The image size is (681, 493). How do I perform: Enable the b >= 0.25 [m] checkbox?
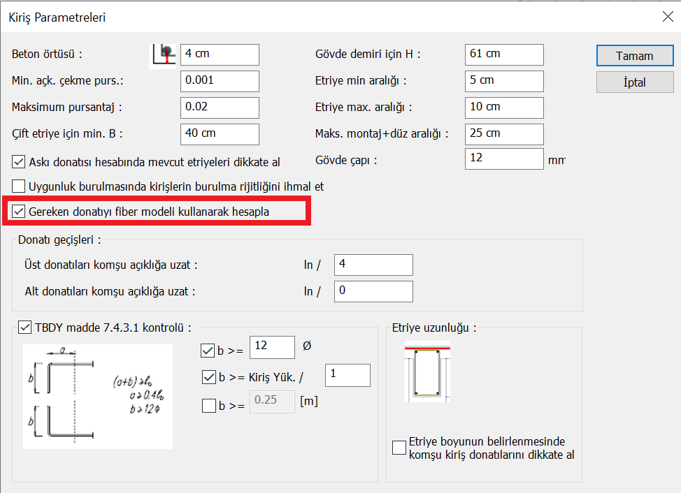pos(208,405)
